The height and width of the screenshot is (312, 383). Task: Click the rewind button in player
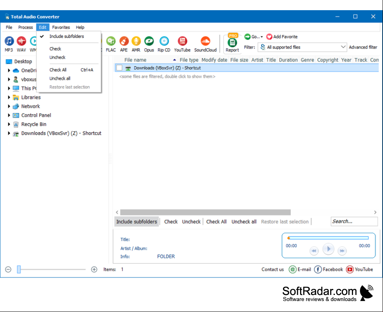[x=314, y=251]
